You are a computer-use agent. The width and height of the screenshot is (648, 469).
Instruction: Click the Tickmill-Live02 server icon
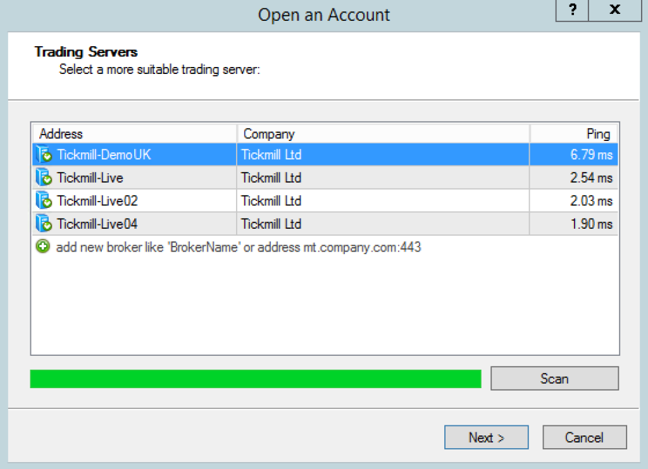click(x=44, y=200)
